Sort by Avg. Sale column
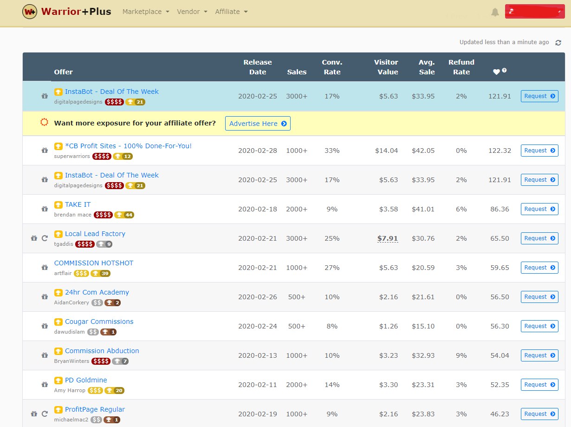This screenshot has height=427, width=571. [x=426, y=67]
